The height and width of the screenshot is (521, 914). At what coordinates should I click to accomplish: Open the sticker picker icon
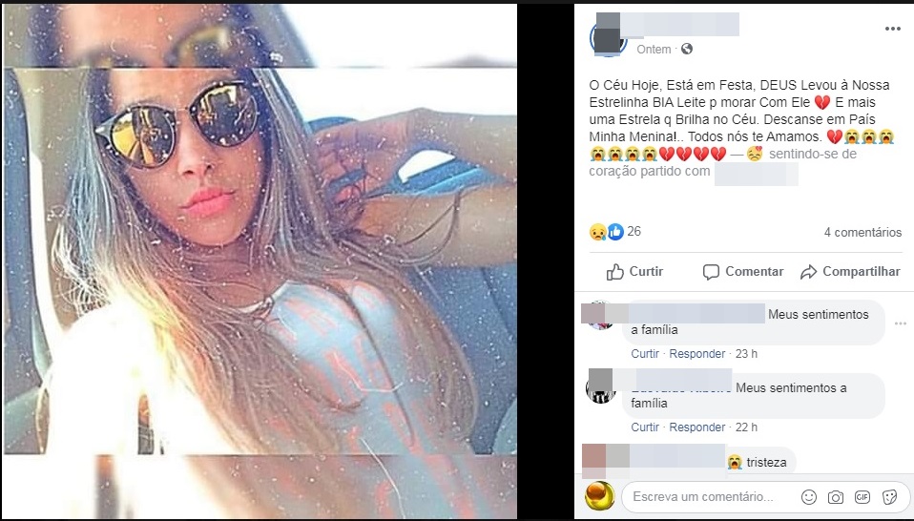pos(889,497)
